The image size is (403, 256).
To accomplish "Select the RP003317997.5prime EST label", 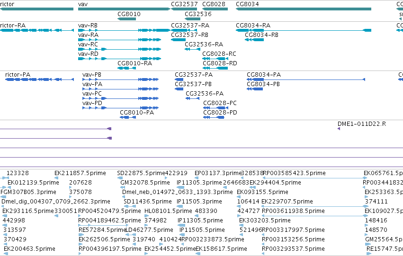I will 293,230.
